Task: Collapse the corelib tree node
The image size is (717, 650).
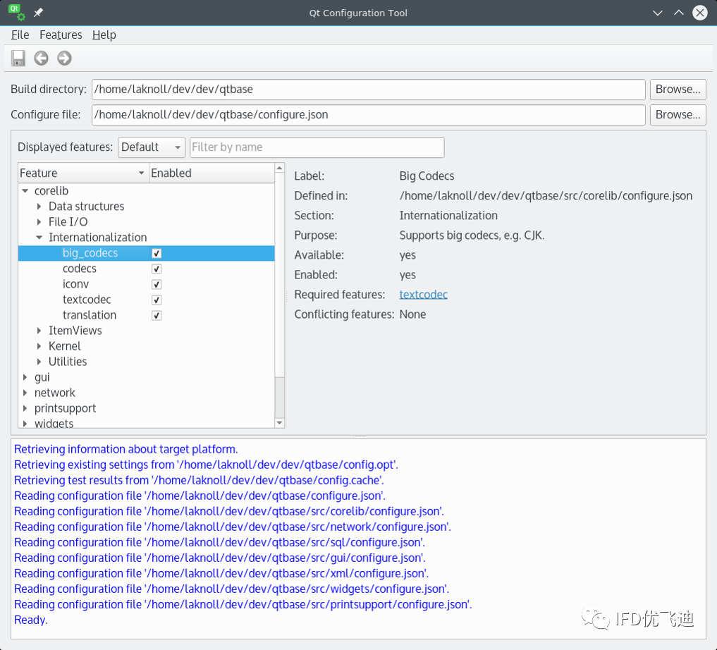Action: [x=25, y=190]
